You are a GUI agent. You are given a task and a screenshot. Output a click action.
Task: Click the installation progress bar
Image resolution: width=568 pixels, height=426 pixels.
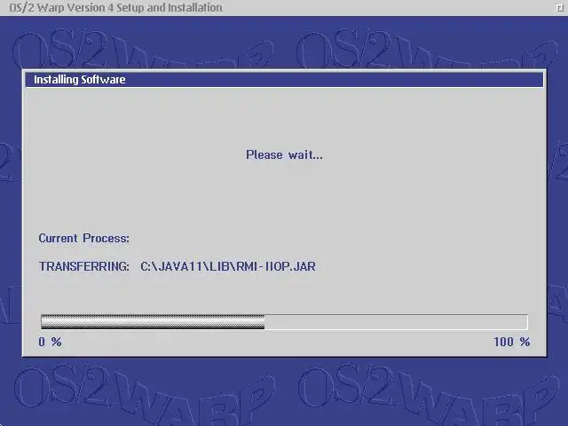(284, 322)
